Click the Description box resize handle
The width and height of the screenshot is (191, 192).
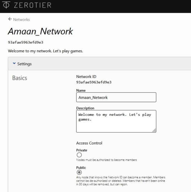pos(154,130)
